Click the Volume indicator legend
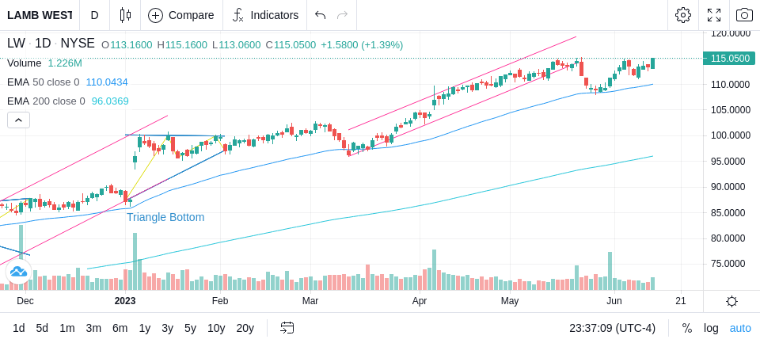Screen dimensions: 760x343 click(25, 63)
